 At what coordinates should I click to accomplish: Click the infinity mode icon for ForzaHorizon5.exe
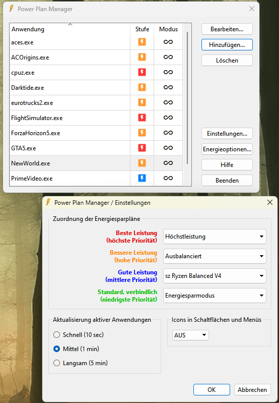168,133
